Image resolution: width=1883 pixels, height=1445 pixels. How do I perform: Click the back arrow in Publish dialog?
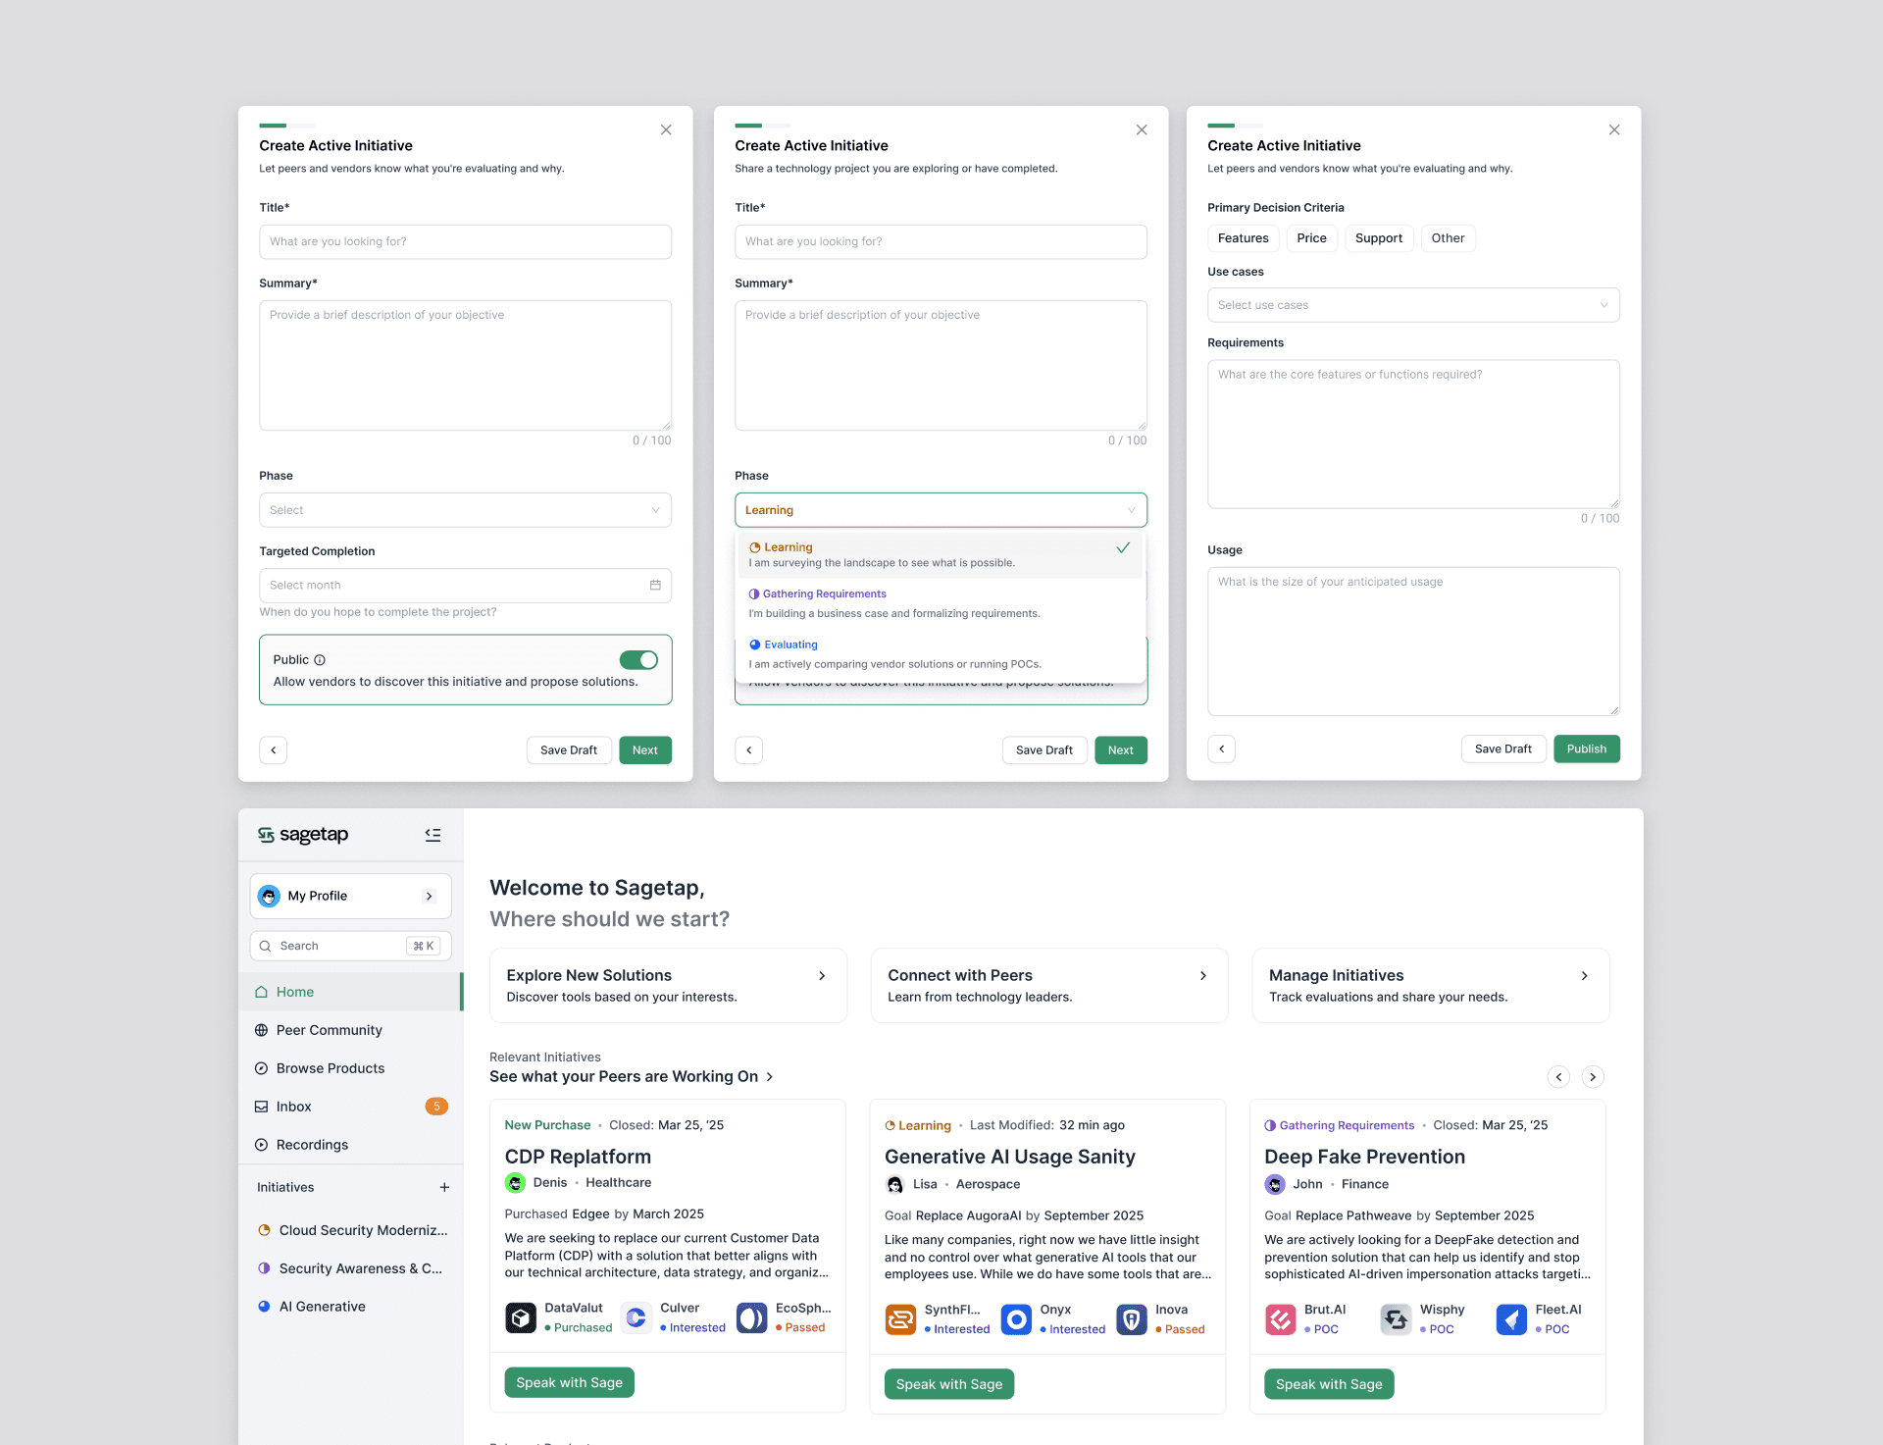point(1221,749)
